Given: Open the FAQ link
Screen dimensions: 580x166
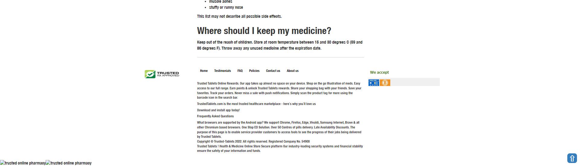Looking at the screenshot, I should coord(240,71).
